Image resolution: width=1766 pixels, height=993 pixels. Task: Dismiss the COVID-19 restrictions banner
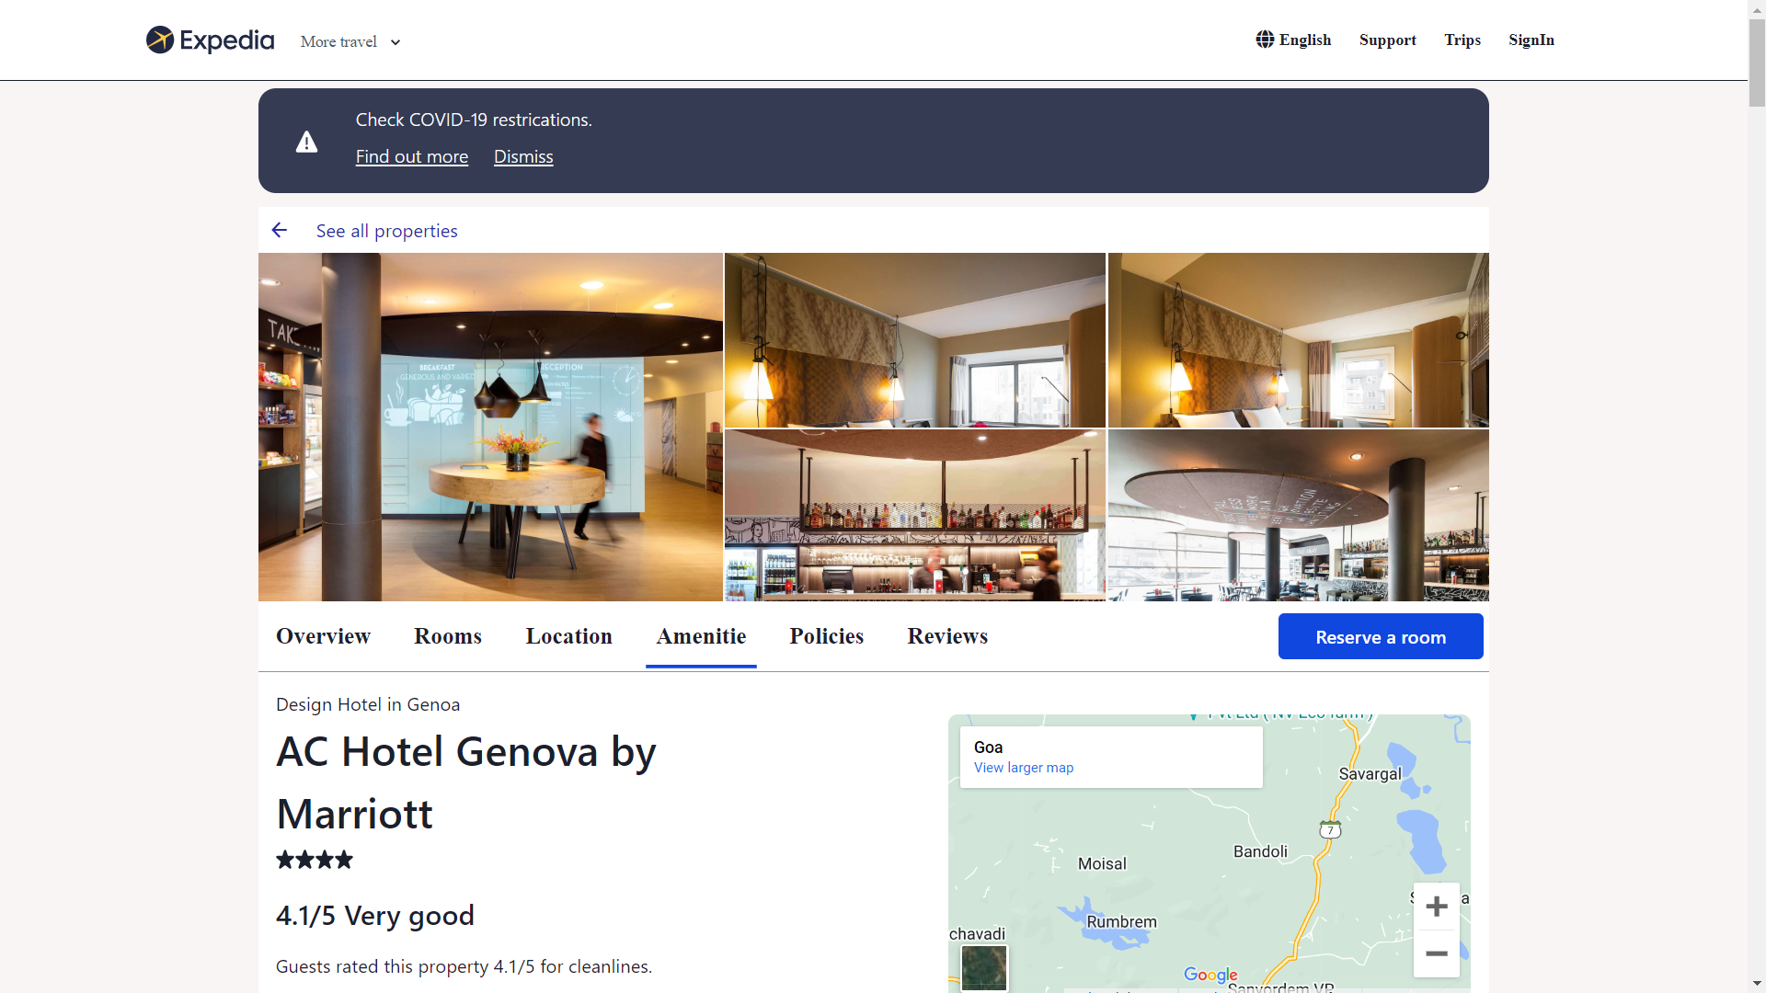(523, 157)
